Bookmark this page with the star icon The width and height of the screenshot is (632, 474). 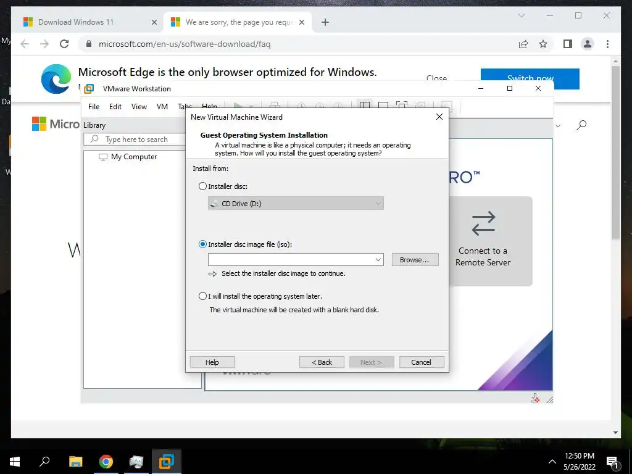click(543, 44)
